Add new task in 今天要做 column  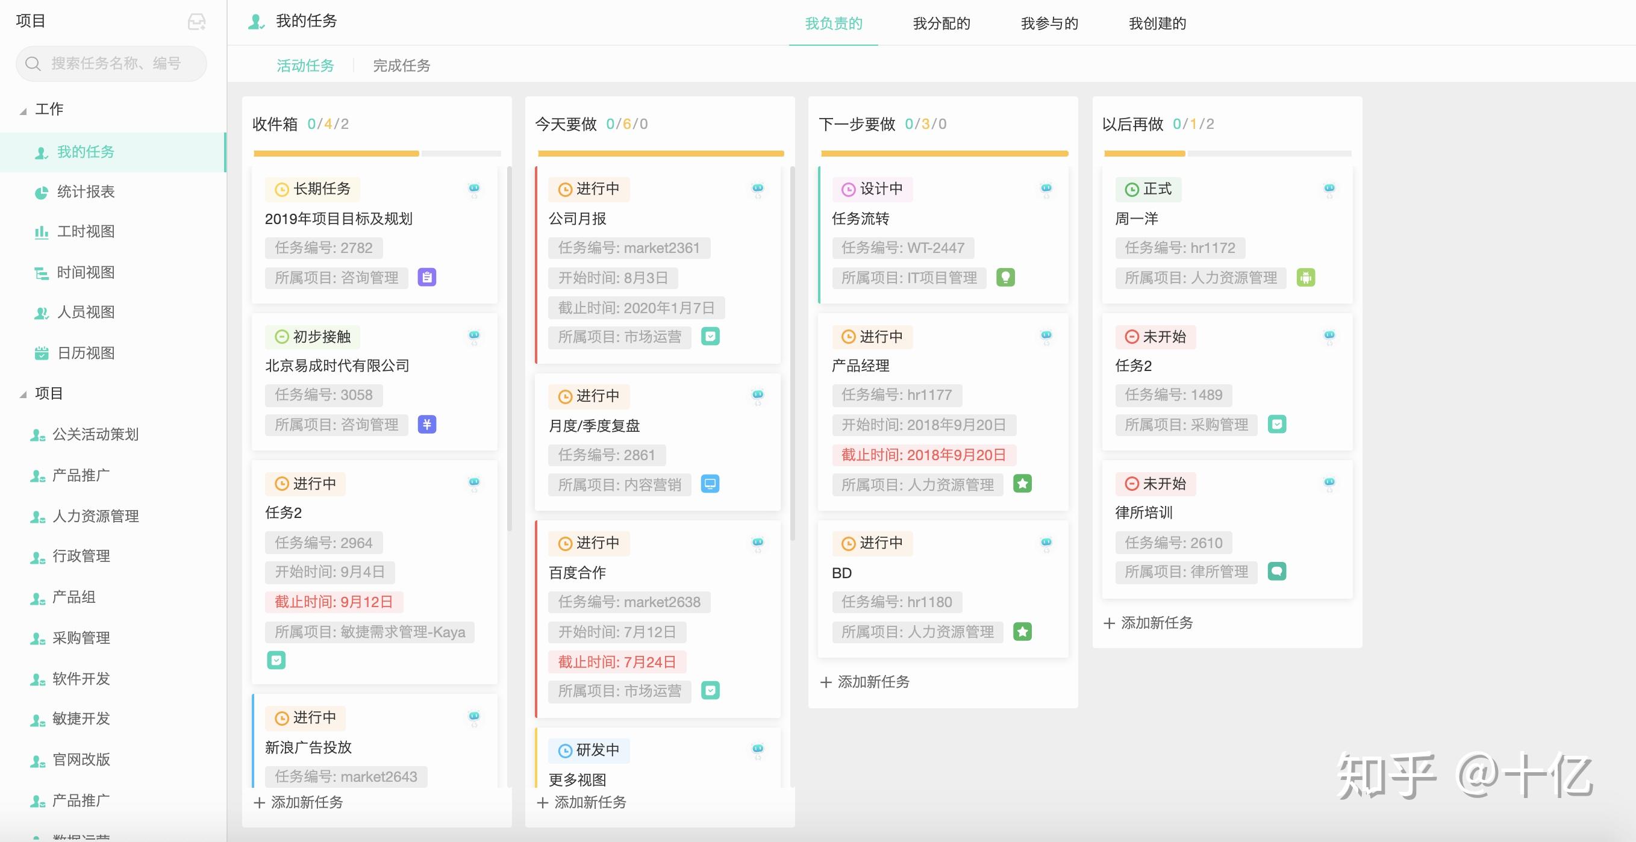[x=582, y=803]
